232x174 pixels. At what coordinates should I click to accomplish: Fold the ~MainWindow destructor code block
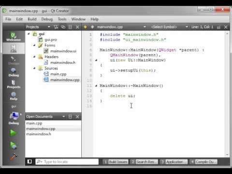click(96, 86)
